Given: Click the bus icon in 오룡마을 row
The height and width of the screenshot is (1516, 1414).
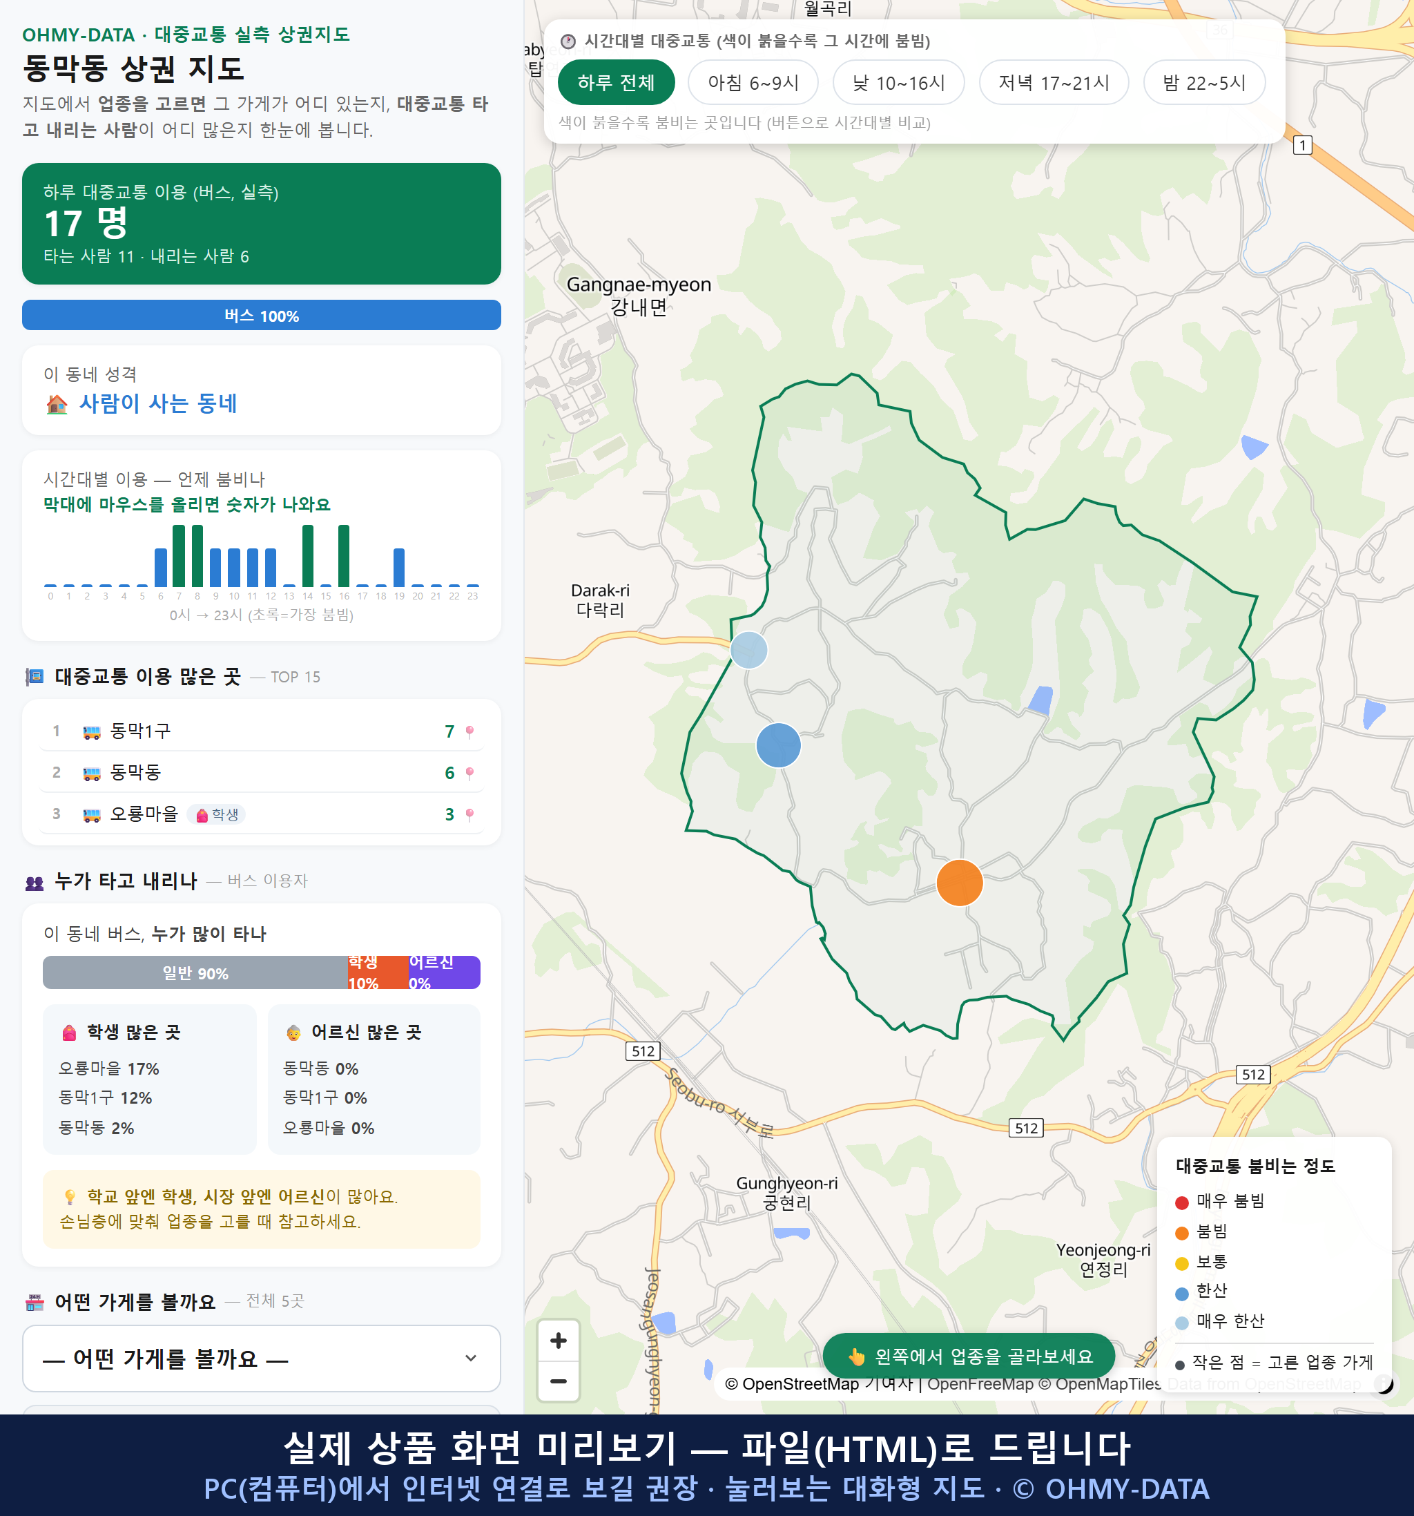Looking at the screenshot, I should pos(91,814).
